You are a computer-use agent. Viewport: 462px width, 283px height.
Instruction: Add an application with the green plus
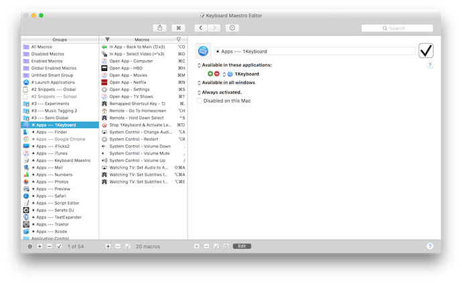pos(210,74)
